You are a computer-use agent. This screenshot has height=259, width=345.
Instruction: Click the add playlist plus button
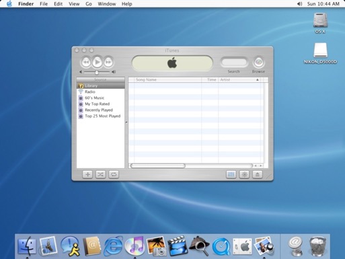87,174
